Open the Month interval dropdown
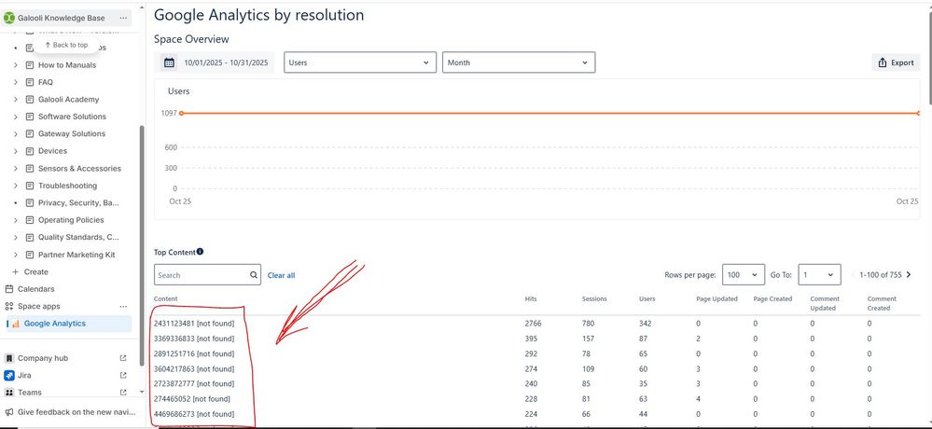932x429 pixels. point(519,62)
